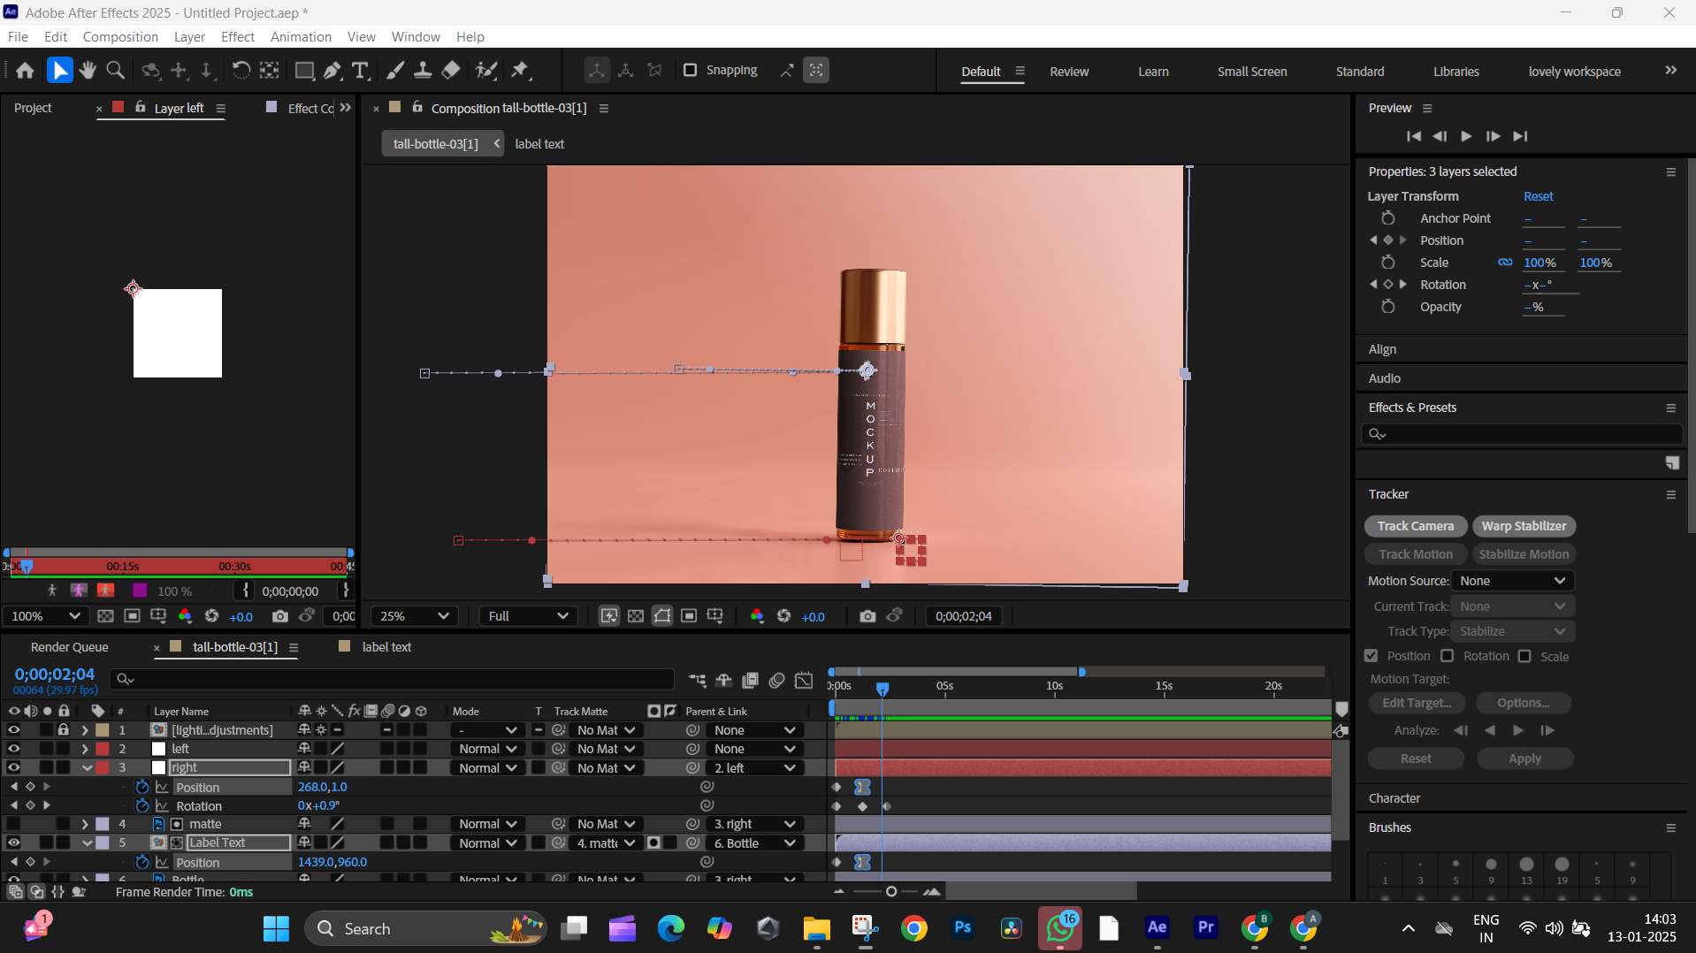Select the Roto Brush tool
The width and height of the screenshot is (1696, 953).
485,71
